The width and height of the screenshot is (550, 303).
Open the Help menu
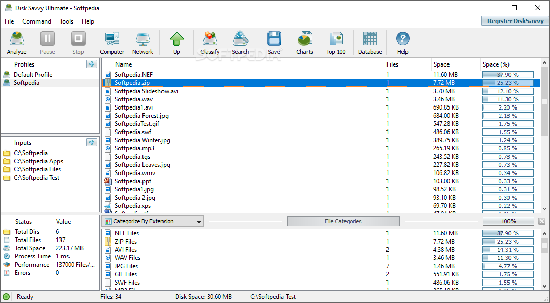[x=88, y=21]
